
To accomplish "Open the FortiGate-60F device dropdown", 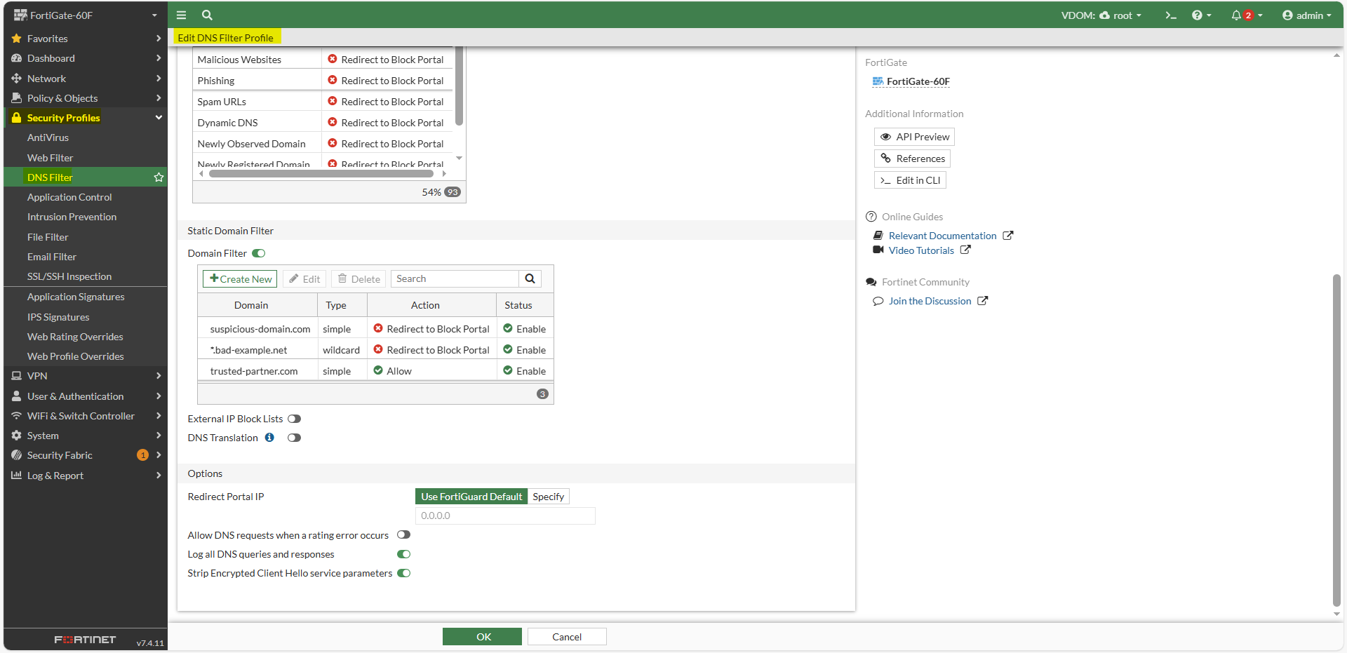I will click(85, 15).
